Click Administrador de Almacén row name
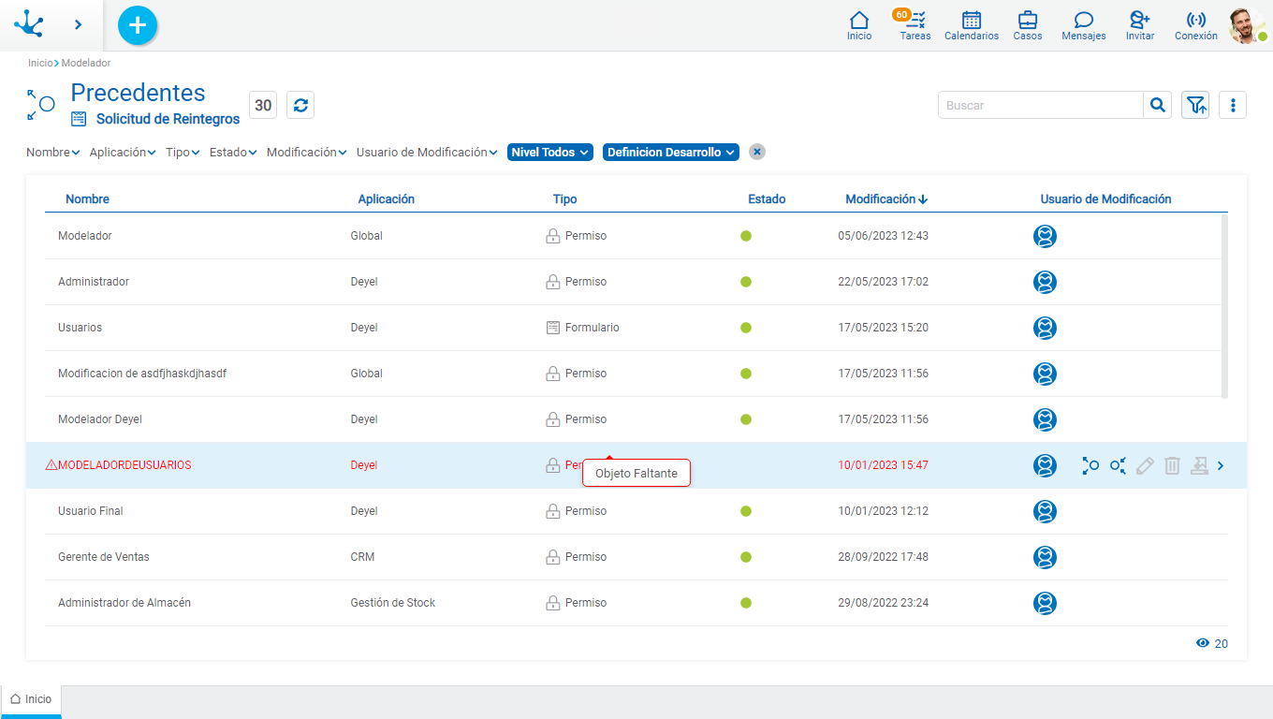Image resolution: width=1273 pixels, height=719 pixels. [x=124, y=603]
